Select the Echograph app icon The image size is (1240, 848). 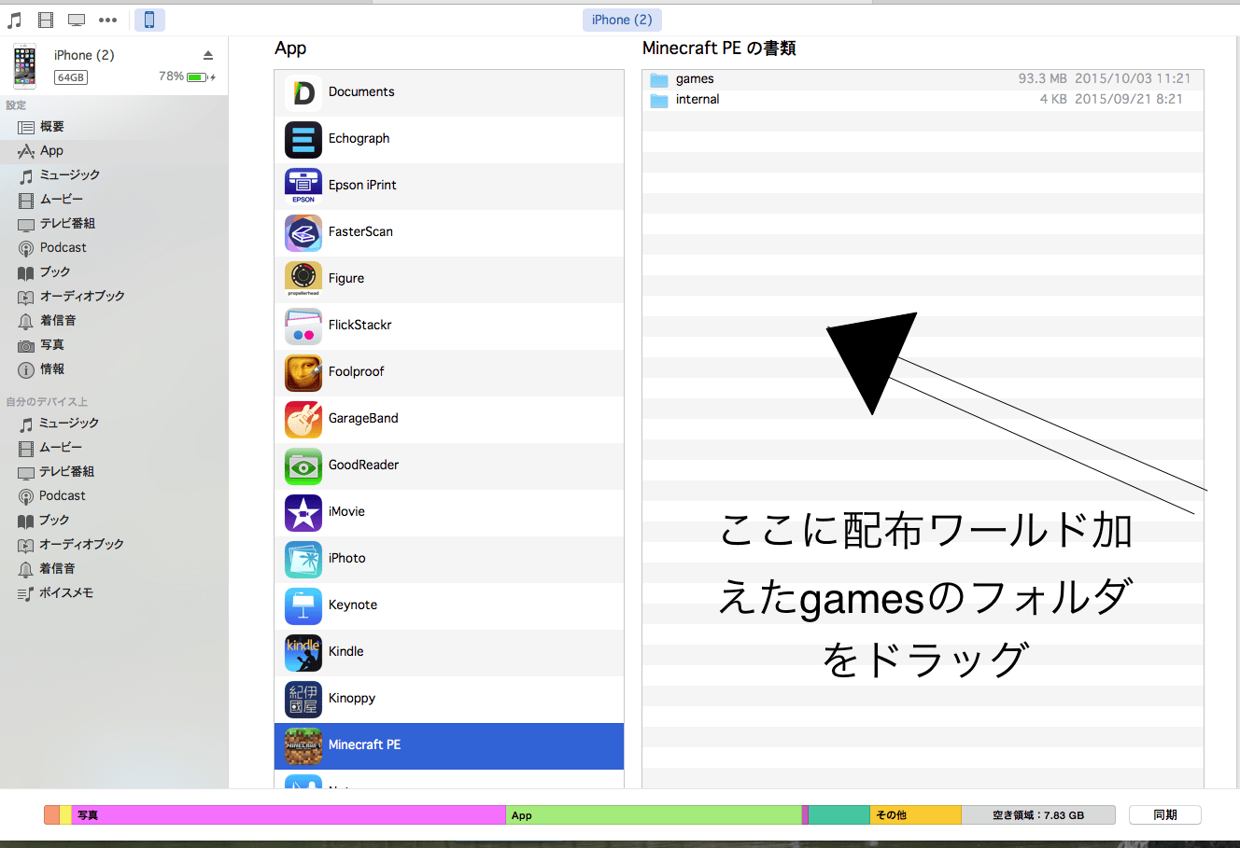tap(303, 139)
